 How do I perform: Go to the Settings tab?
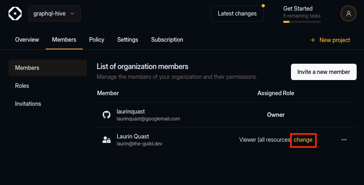tap(128, 40)
